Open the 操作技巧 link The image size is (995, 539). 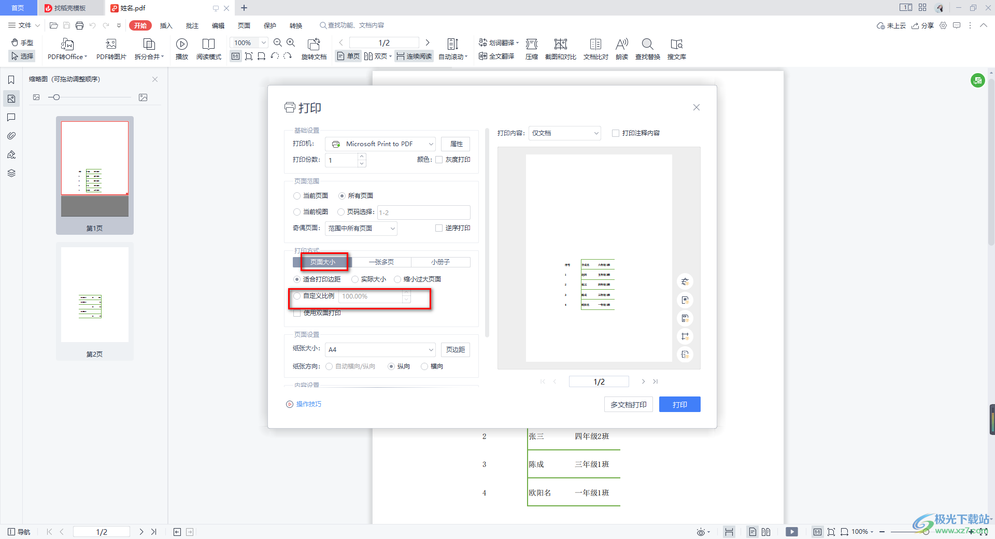304,404
